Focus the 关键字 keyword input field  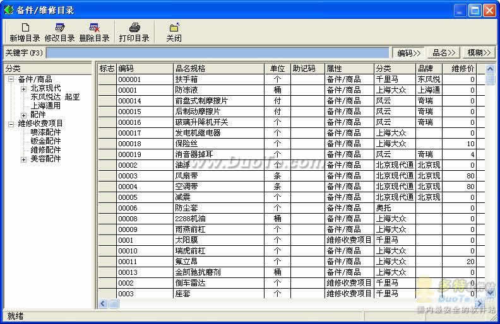[x=218, y=53]
